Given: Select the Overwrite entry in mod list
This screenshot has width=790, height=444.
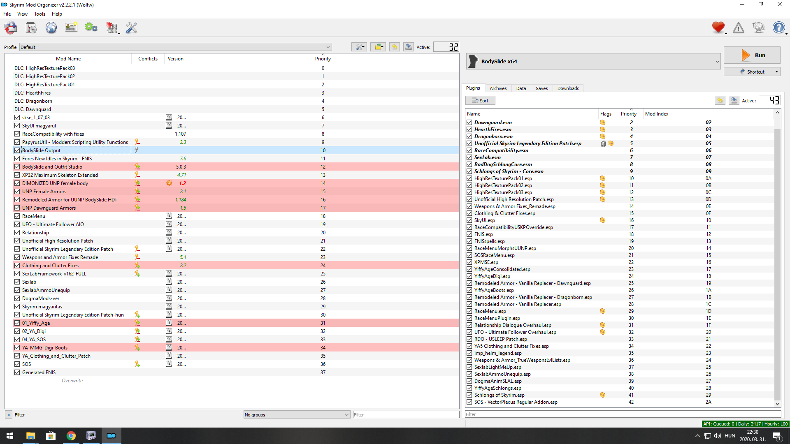Looking at the screenshot, I should [72, 380].
